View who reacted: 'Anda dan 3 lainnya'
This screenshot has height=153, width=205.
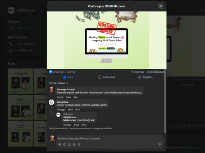pos(64,72)
